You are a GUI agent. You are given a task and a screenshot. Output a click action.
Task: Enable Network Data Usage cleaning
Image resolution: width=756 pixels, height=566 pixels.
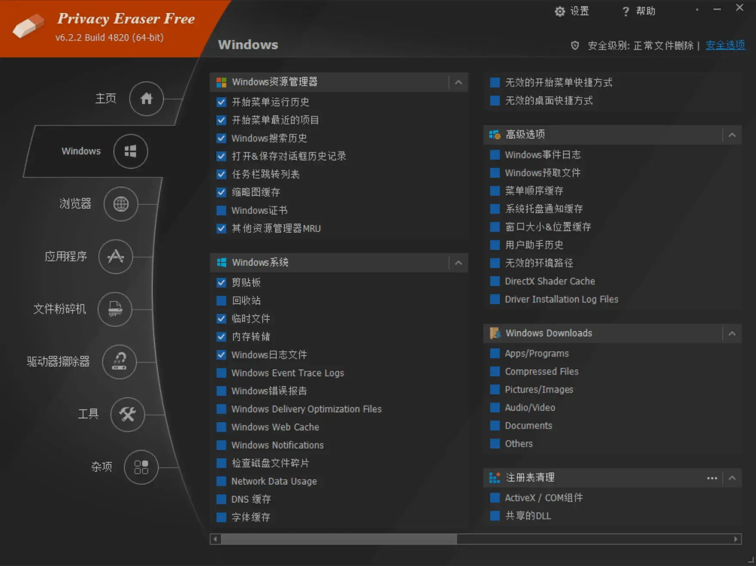221,481
